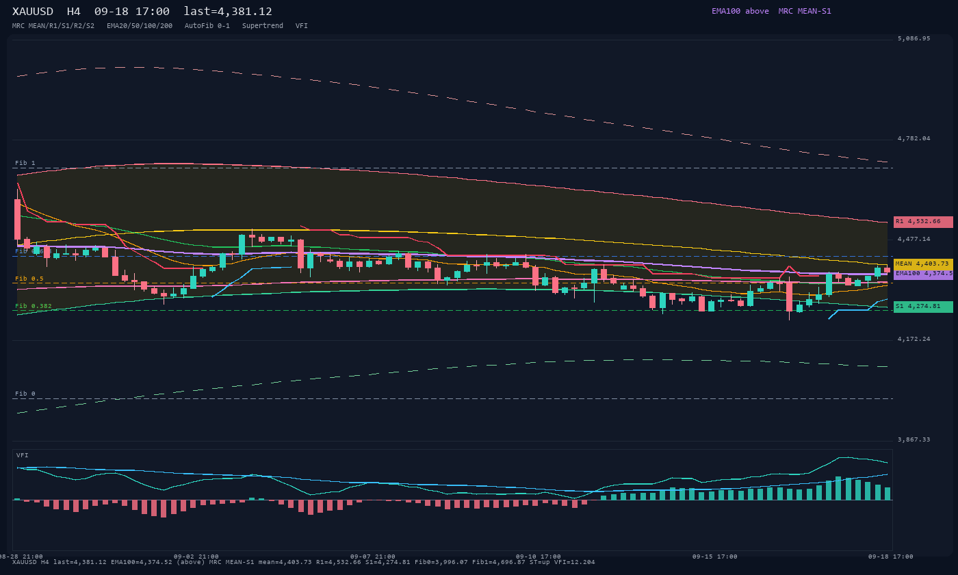Screen dimensions: 958x575
Task: Select the EMA20/50/100/200 indicator label
Action: tap(140, 26)
